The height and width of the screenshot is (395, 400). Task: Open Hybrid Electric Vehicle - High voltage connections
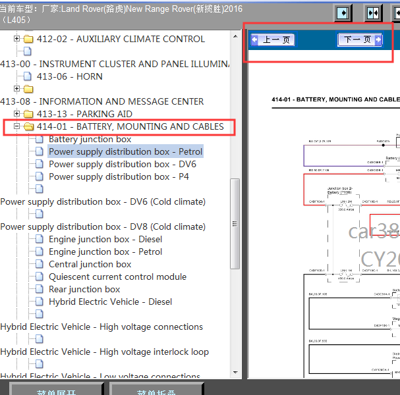(101, 327)
